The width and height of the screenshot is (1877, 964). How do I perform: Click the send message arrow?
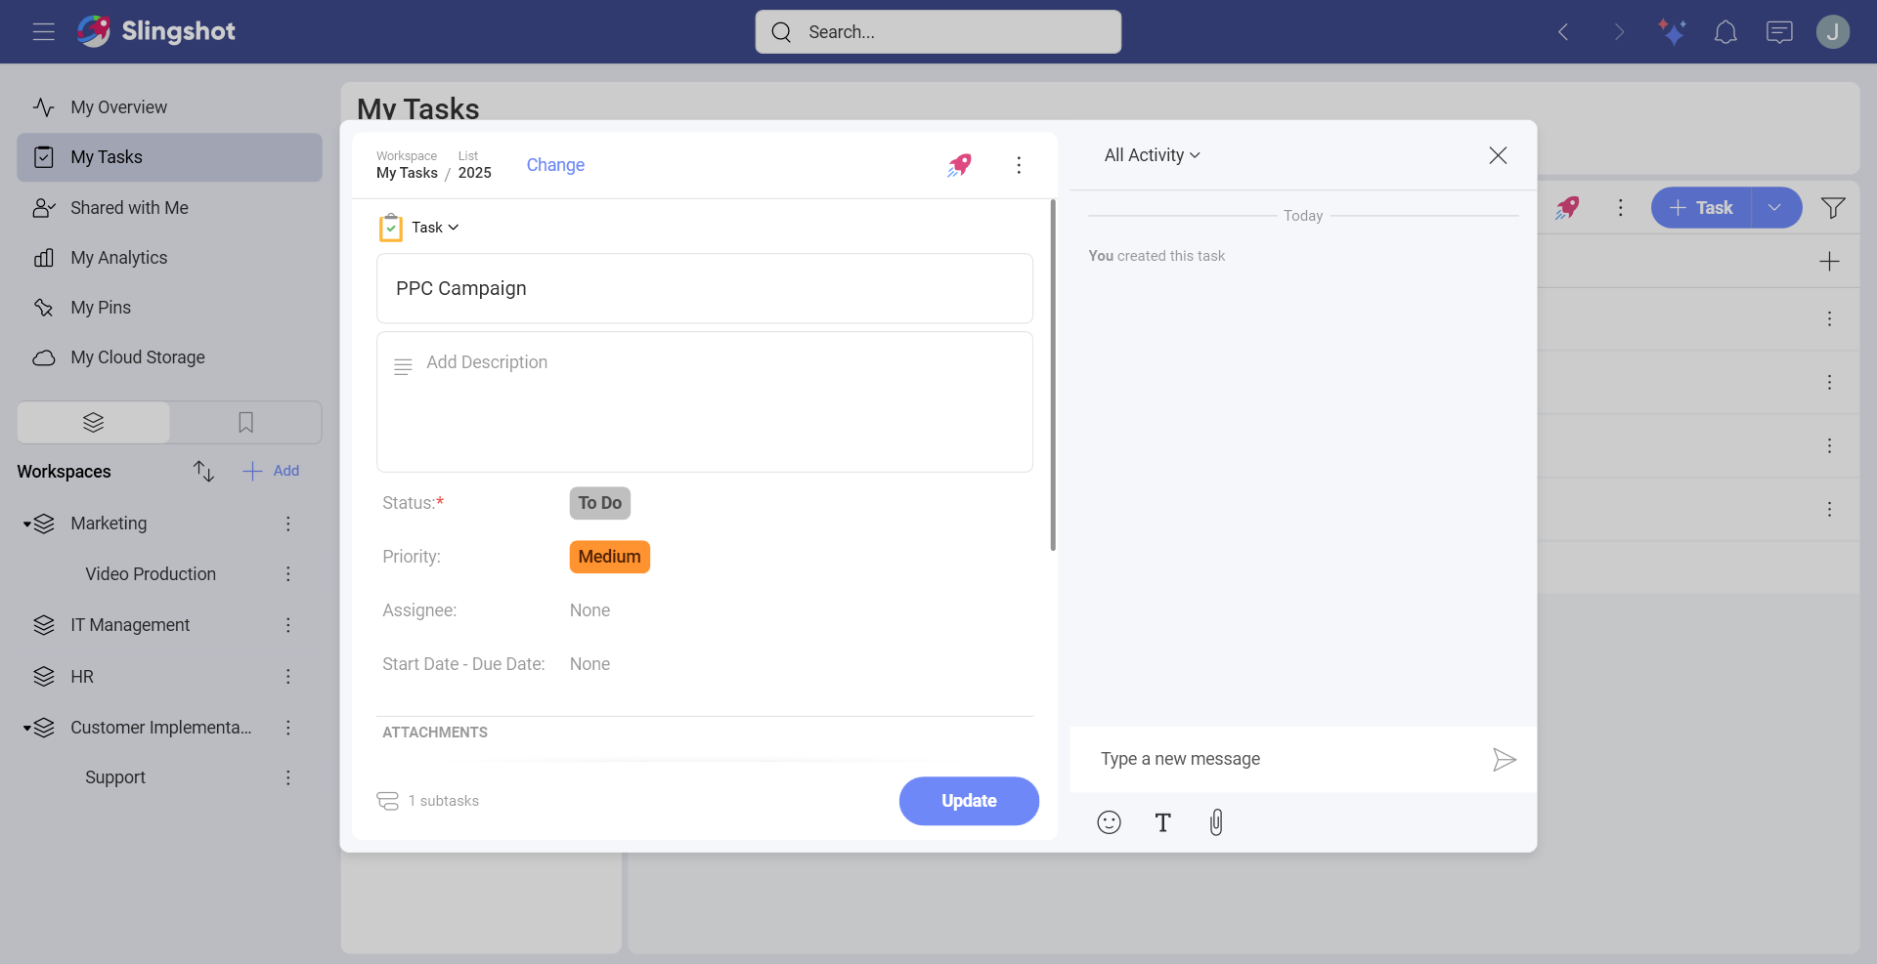[x=1505, y=760]
